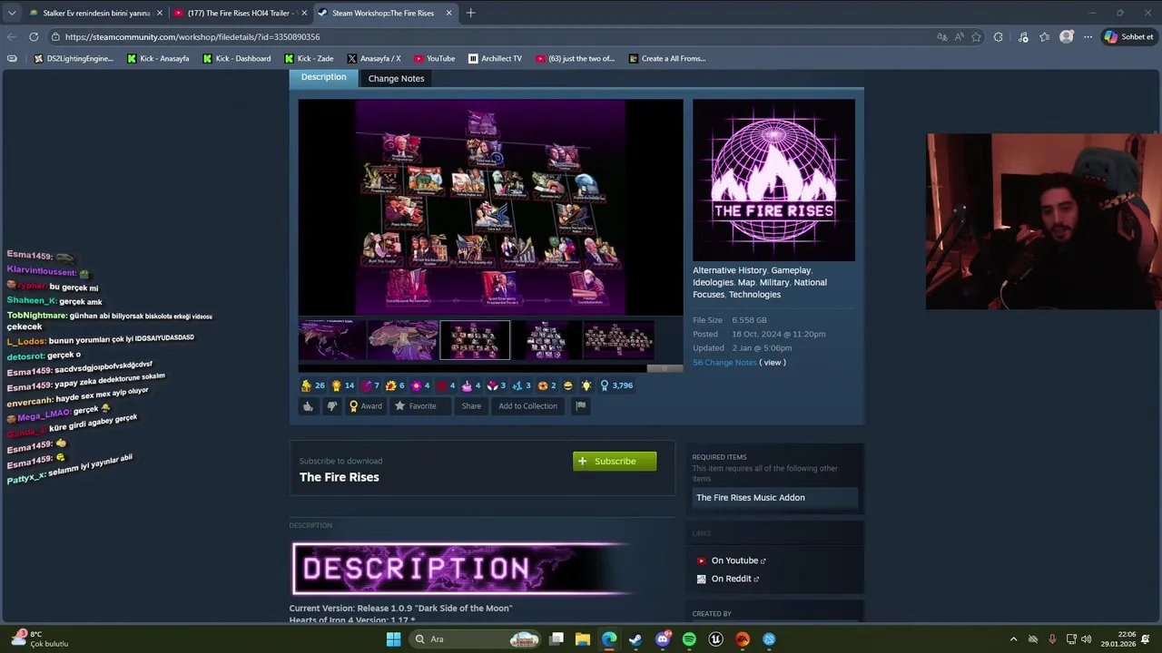The height and width of the screenshot is (653, 1162).
Task: Open Create a All Froms bookmark
Action: [665, 59]
